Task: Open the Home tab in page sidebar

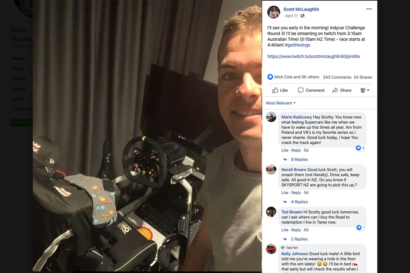Action: pyautogui.click(x=18, y=58)
